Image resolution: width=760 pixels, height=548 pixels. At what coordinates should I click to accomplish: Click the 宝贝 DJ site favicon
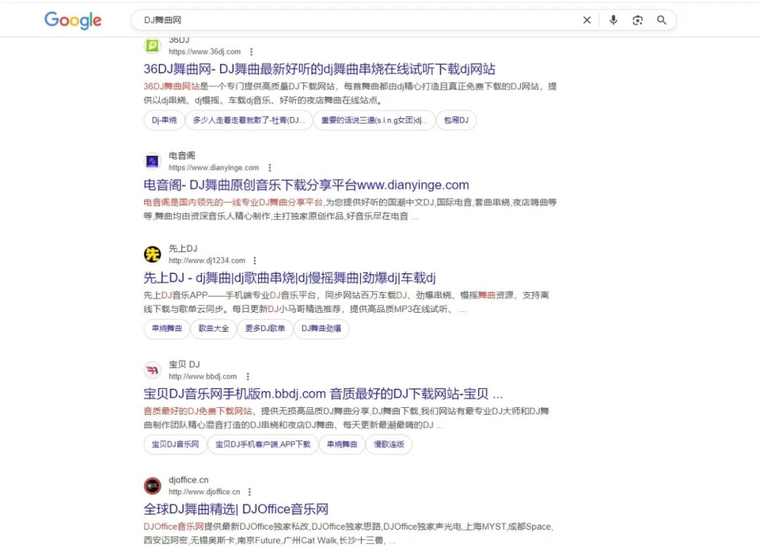pos(152,370)
